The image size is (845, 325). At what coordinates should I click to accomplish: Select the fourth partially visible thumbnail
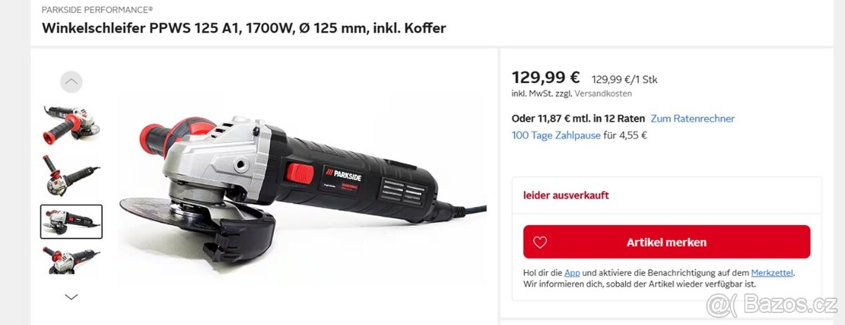click(71, 260)
